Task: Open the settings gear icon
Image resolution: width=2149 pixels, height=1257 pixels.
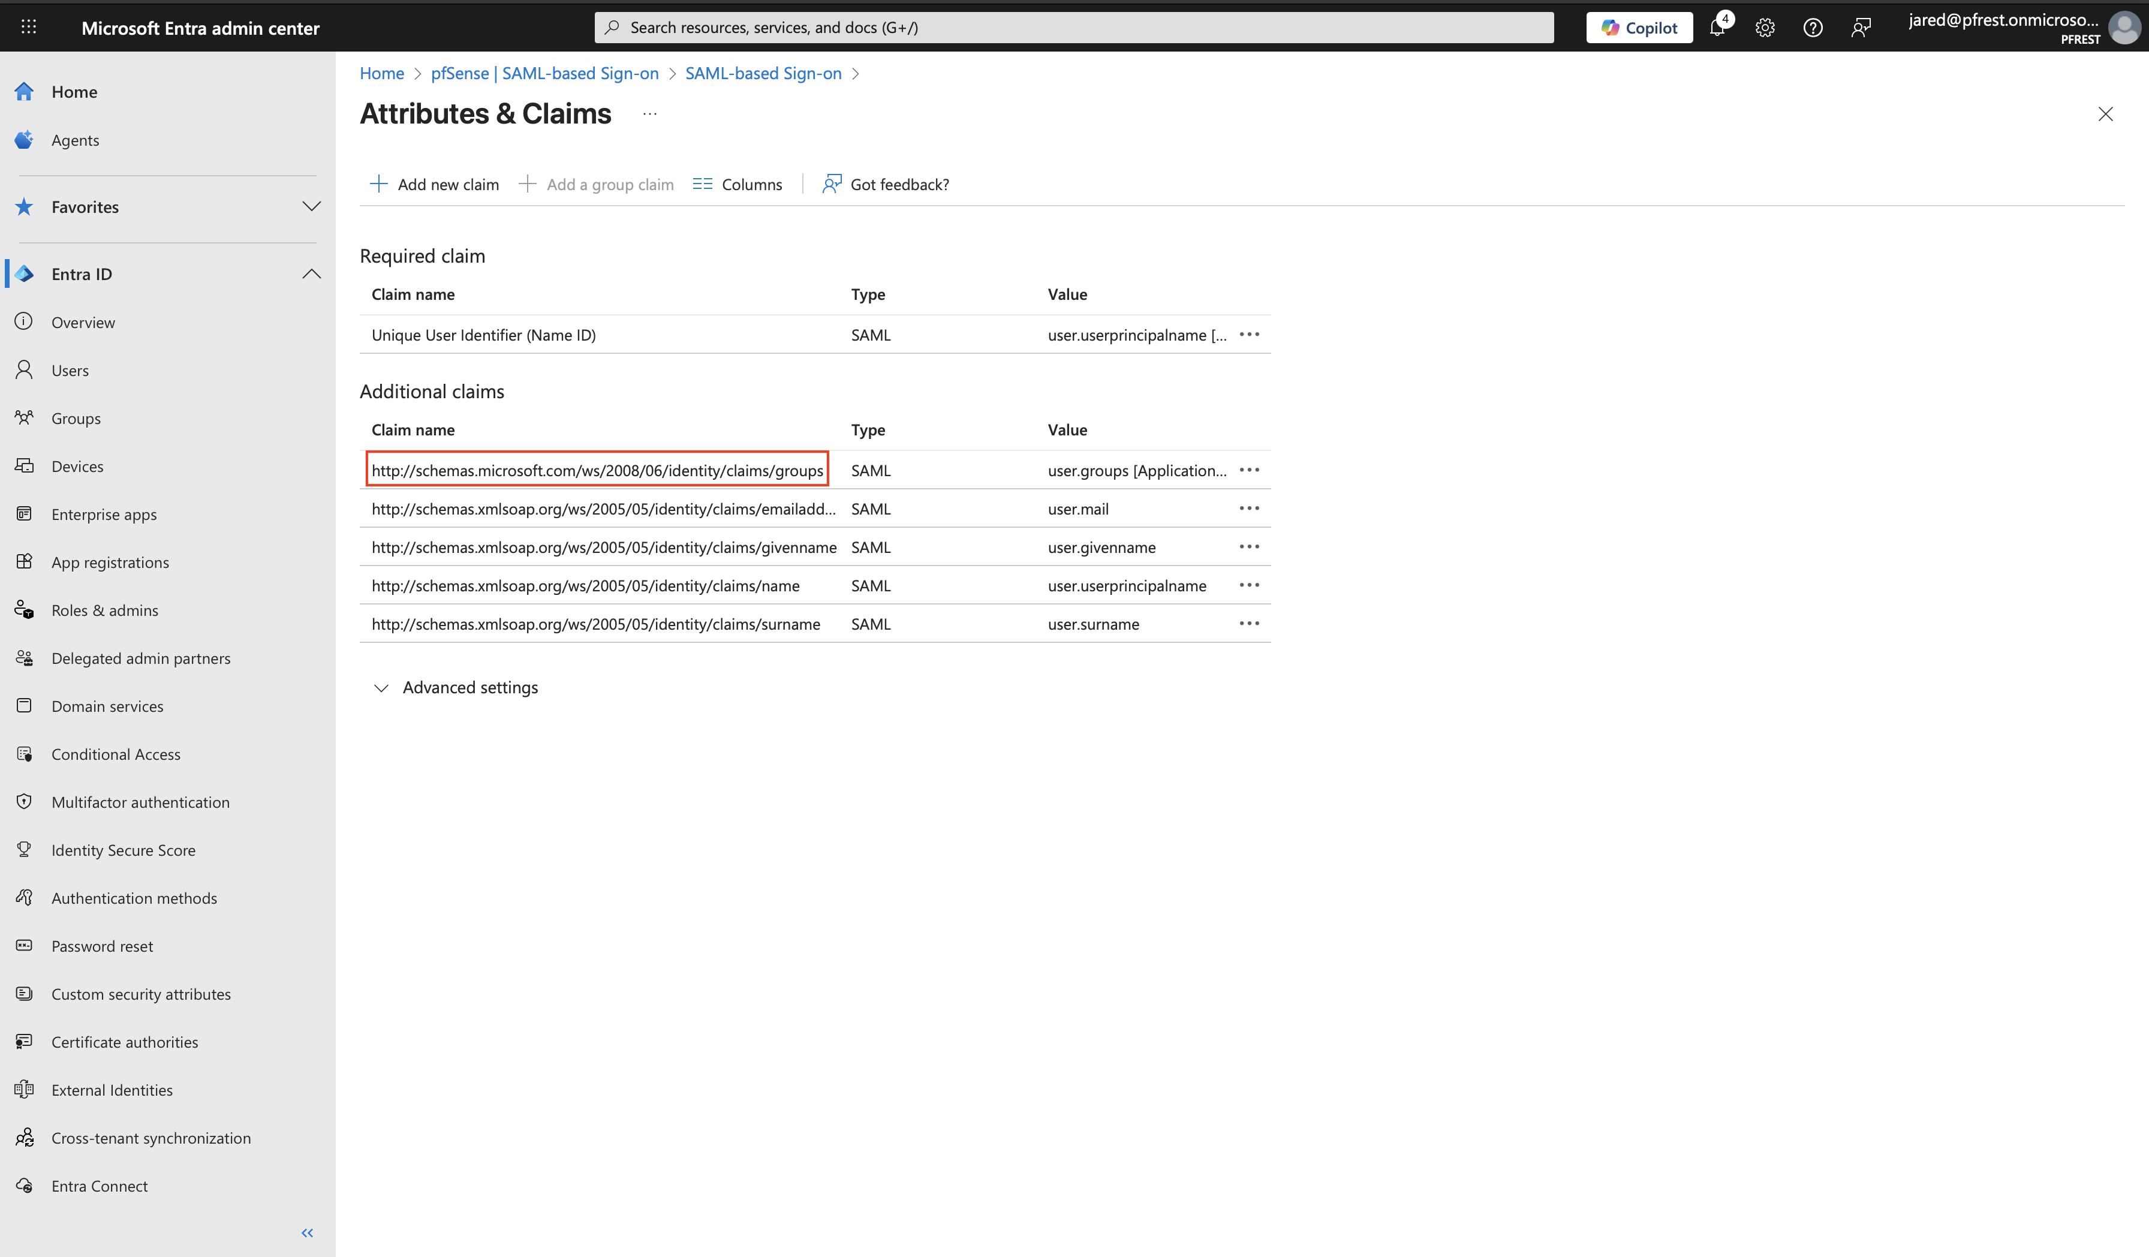Action: pos(1765,26)
